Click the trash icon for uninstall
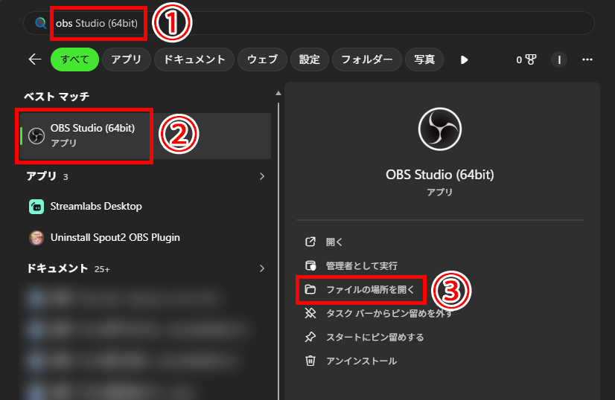Viewport: 615px width, 400px height. coord(310,361)
